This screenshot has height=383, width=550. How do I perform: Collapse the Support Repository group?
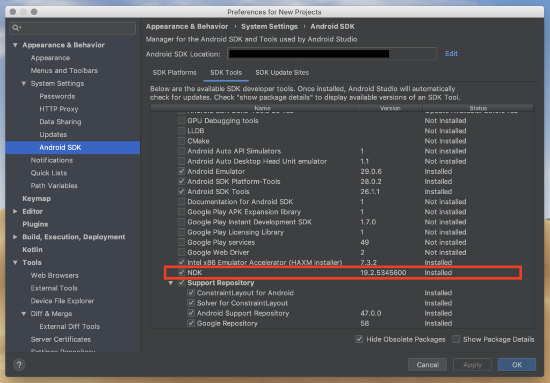coord(171,282)
